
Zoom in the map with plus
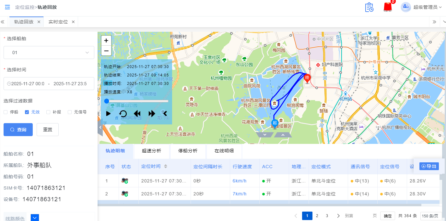[106, 41]
